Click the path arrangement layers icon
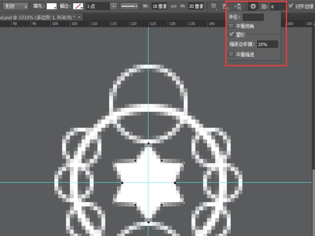 (x=238, y=7)
